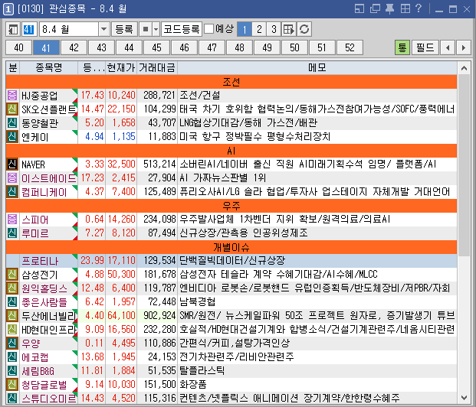Select view page 2 button

[x=259, y=29]
